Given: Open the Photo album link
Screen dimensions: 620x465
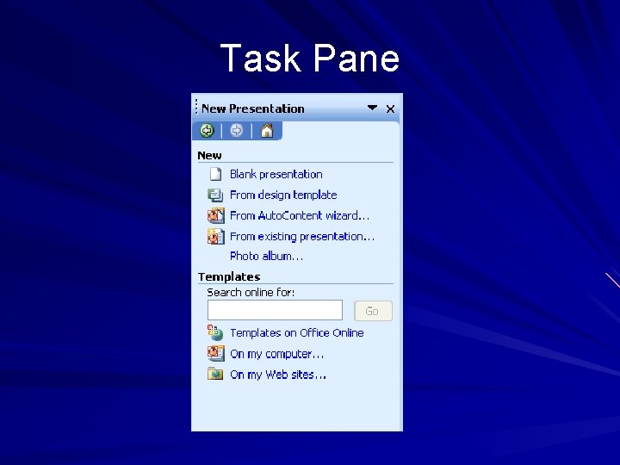Looking at the screenshot, I should point(266,257).
